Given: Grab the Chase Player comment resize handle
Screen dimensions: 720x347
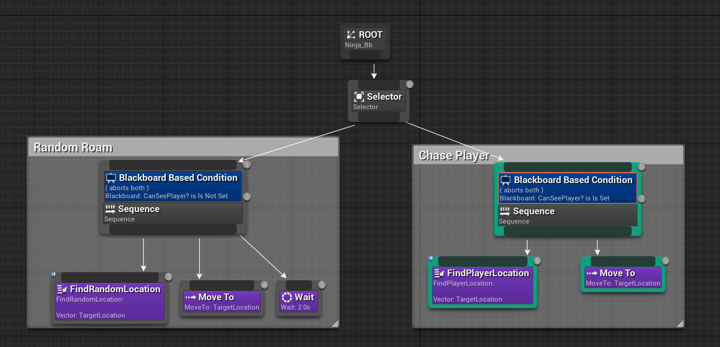Looking at the screenshot, I should pyautogui.click(x=680, y=324).
